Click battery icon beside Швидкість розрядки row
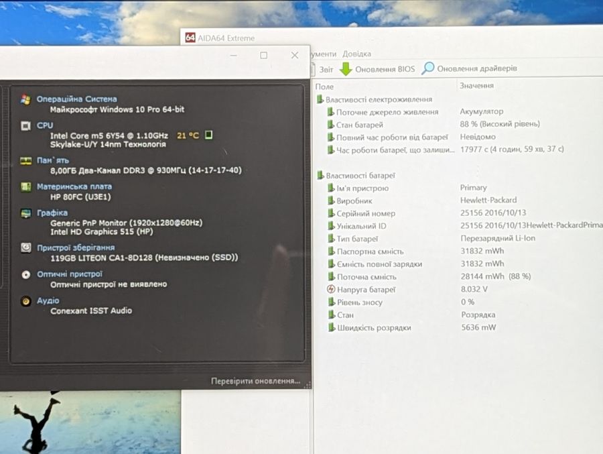Screen dimensions: 603x454 coord(332,327)
